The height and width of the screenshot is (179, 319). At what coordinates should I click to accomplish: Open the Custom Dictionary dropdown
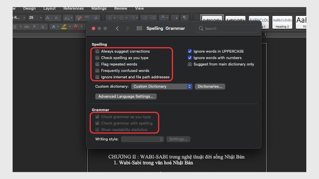pyautogui.click(x=162, y=87)
